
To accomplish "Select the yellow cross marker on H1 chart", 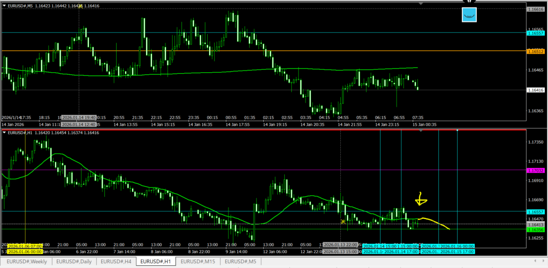I will 342,221.
